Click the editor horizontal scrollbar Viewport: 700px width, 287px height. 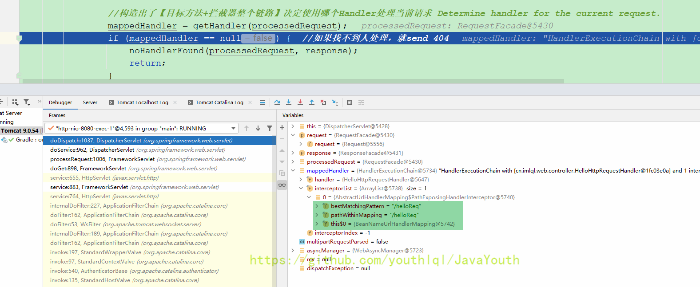pyautogui.click(x=293, y=81)
